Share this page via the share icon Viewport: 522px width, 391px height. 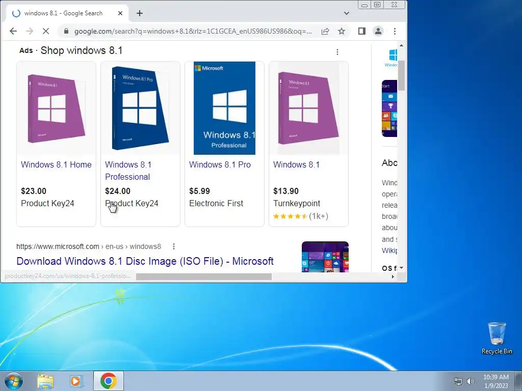pos(325,31)
